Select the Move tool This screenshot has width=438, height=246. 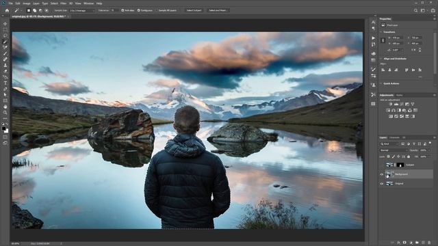click(5, 24)
